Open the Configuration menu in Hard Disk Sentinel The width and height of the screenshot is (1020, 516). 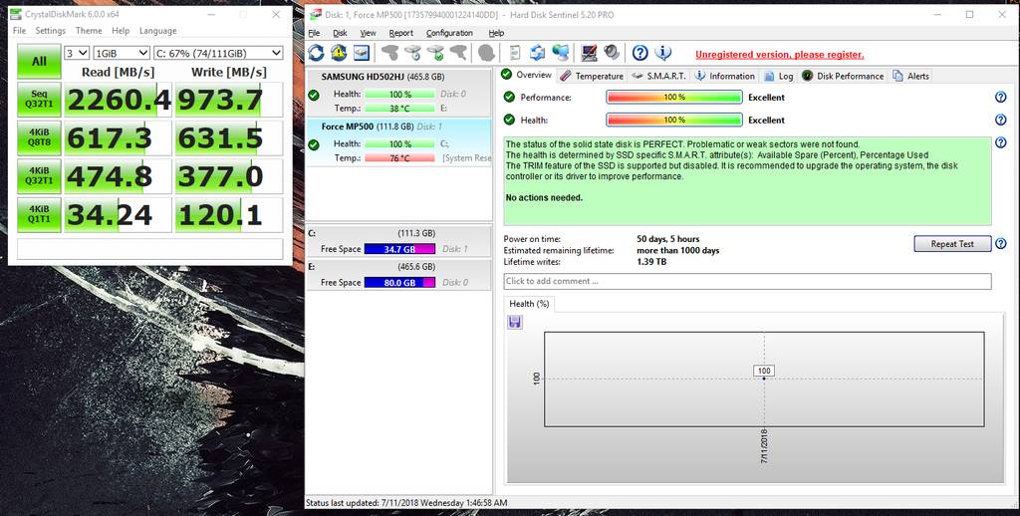tap(449, 33)
